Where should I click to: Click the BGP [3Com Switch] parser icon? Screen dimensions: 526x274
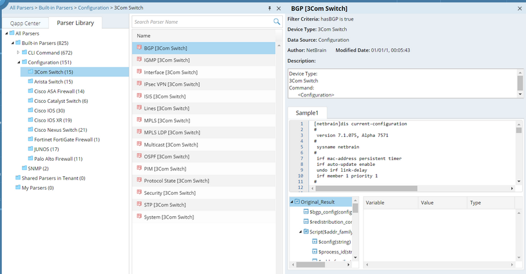(139, 48)
